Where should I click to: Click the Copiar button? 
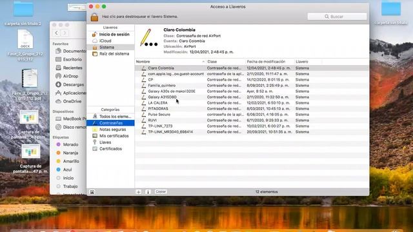[161, 192]
